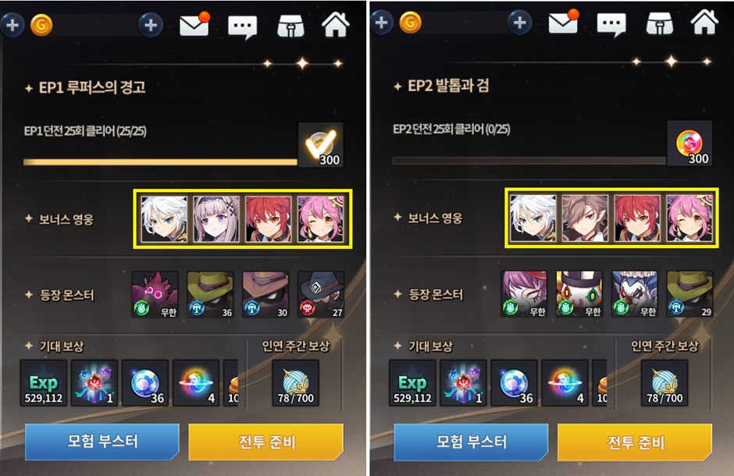Image resolution: width=734 pixels, height=476 pixels.
Task: Tap the 300 gem reward for EP2 dungeon clear
Action: [x=689, y=143]
